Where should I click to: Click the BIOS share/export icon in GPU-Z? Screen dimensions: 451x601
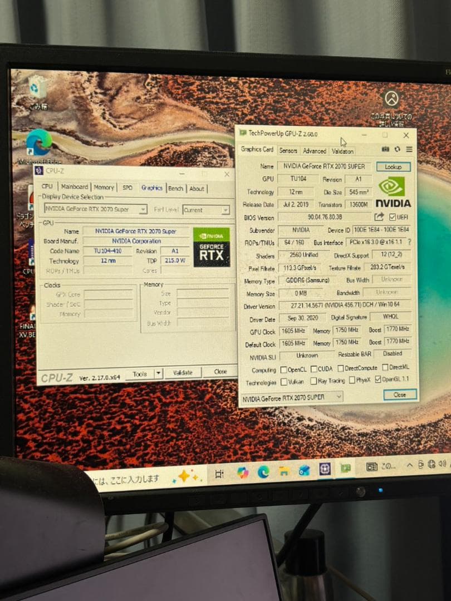[x=379, y=217]
